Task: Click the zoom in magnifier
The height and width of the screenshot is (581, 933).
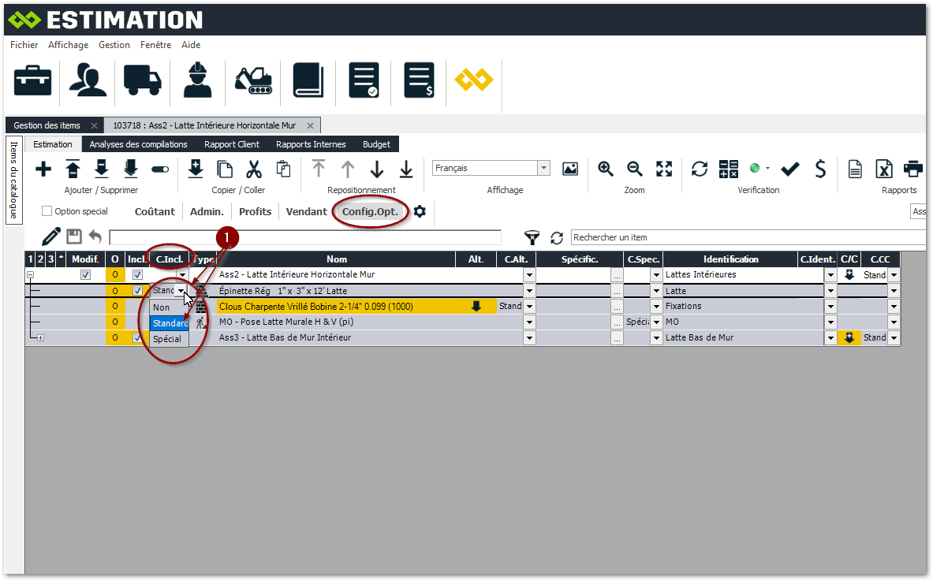Action: [x=606, y=169]
